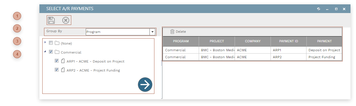
Task: Click the ARP2 document icon
Action: click(63, 70)
